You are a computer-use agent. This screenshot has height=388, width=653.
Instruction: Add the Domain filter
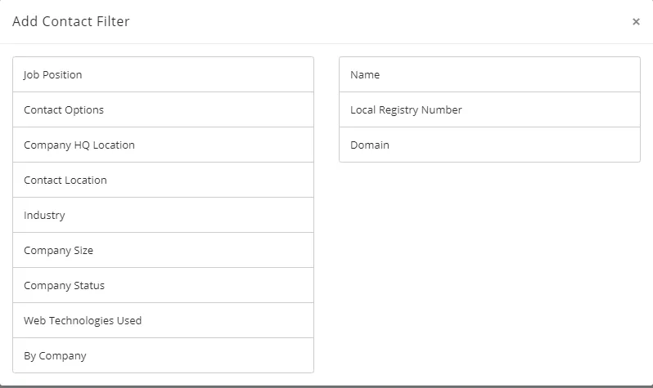(489, 145)
